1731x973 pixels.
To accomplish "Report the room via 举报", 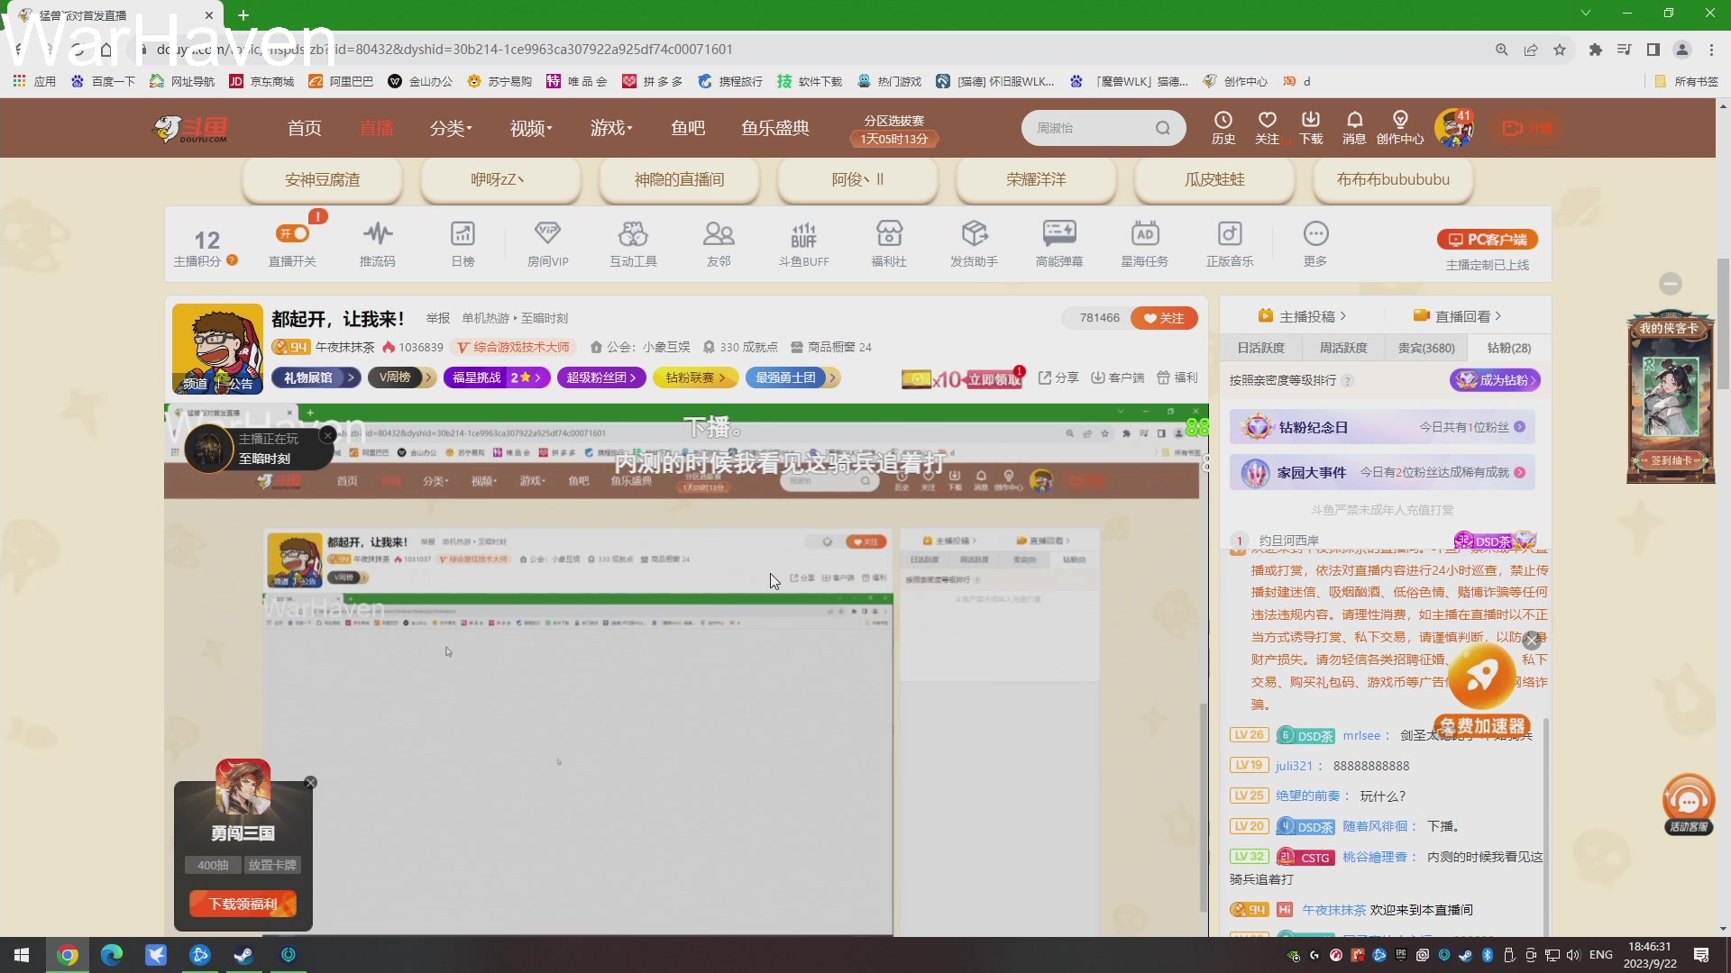I will [x=438, y=318].
